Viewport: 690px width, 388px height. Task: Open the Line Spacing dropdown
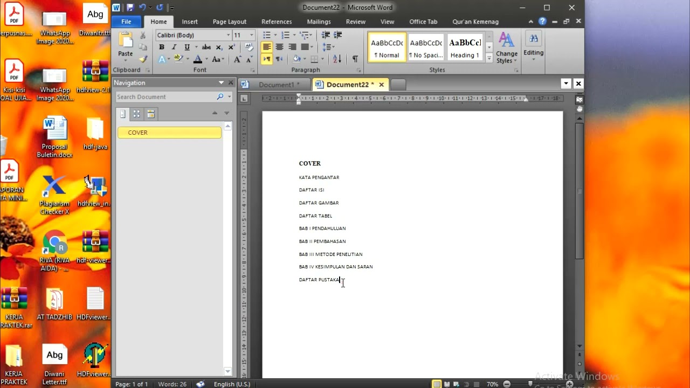[328, 47]
